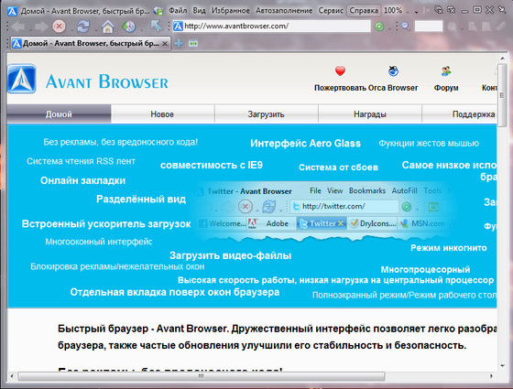The image size is (513, 389).
Task: Click the Back navigation arrow
Action: coord(17,27)
